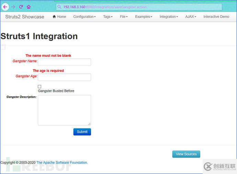This screenshot has width=237, height=174.
Task: Expand the Integration dropdown menu
Action: tap(169, 17)
